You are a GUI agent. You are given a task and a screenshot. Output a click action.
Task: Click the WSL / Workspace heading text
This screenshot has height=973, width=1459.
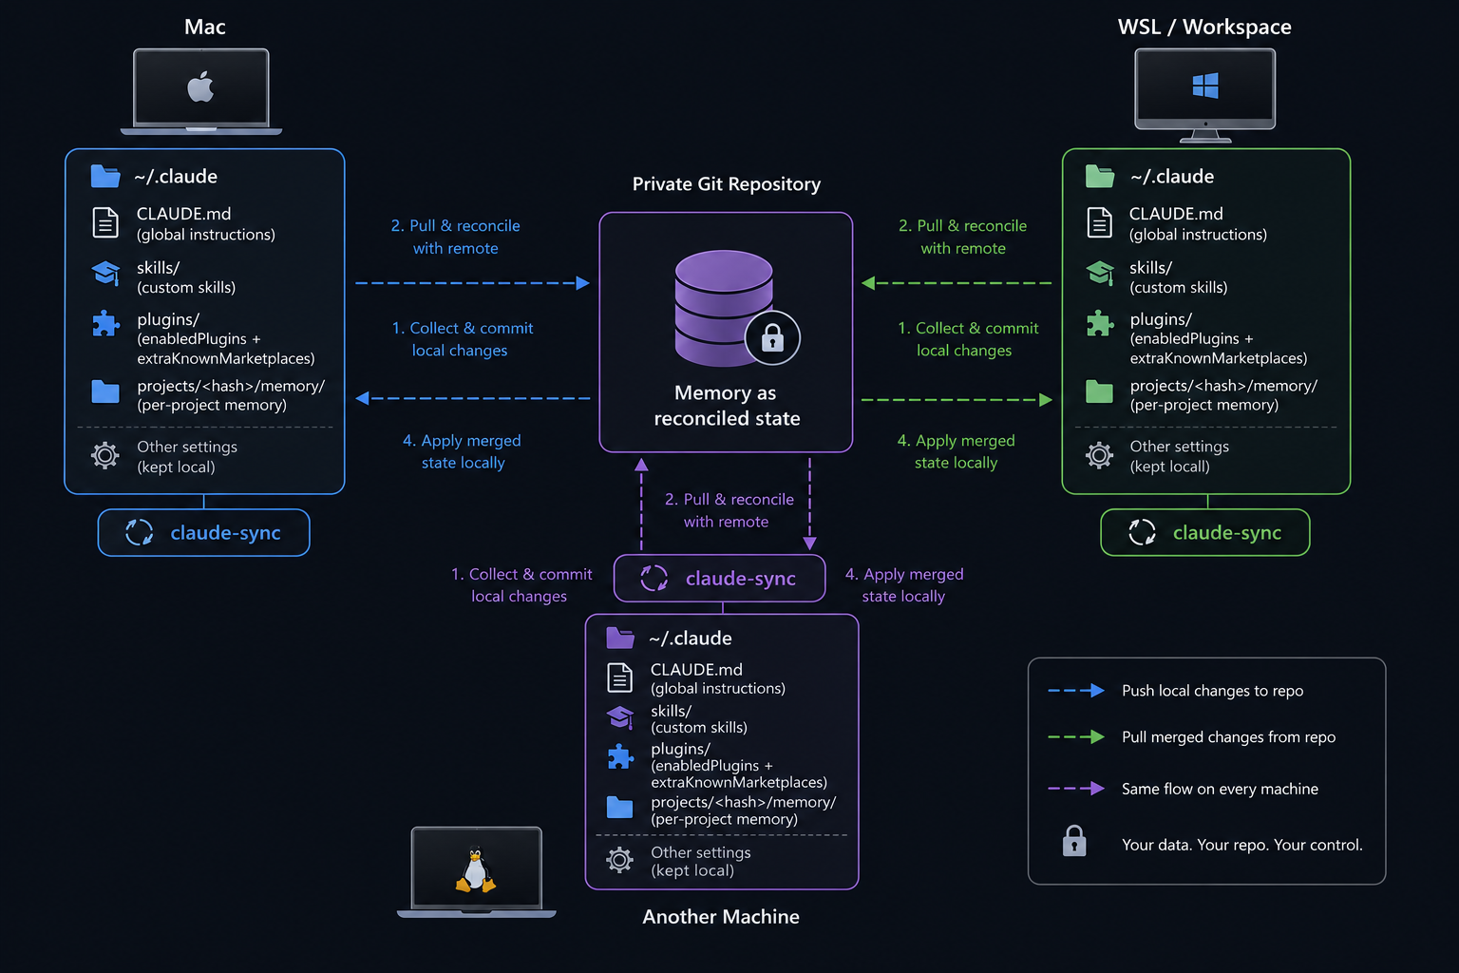pos(1204,27)
